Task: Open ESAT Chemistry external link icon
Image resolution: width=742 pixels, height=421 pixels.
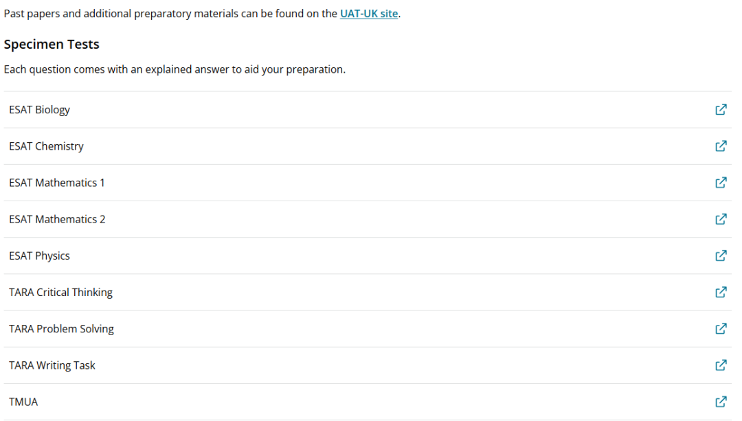Action: (721, 146)
